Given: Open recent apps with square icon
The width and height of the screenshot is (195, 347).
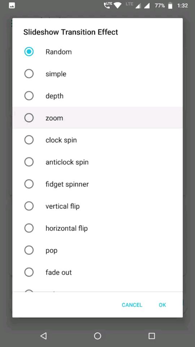Looking at the screenshot, I should 152,336.
